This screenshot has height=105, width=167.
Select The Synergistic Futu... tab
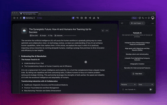click(29, 14)
